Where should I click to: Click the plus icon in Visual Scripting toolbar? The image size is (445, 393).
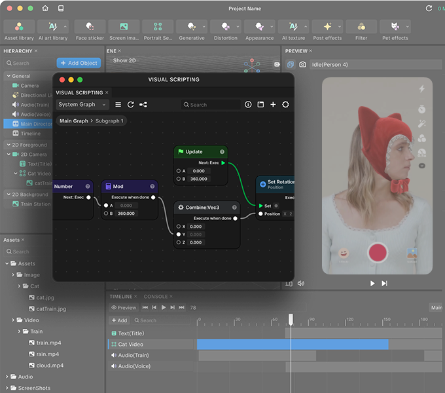point(273,105)
